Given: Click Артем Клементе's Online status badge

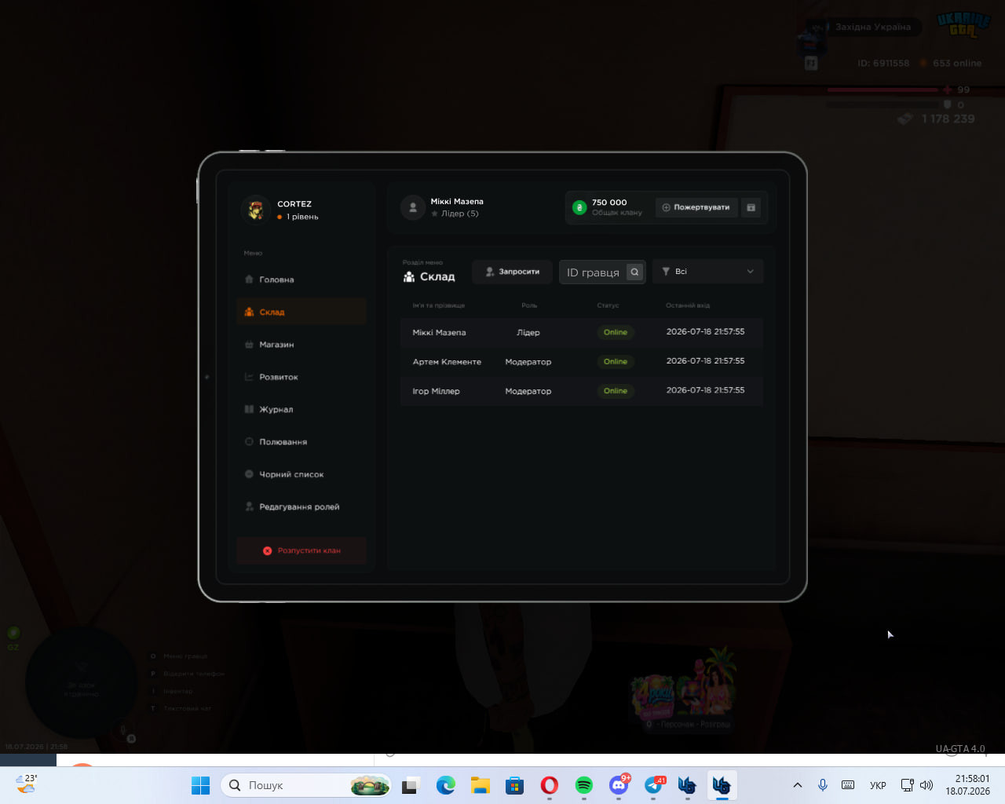Looking at the screenshot, I should click(x=616, y=361).
